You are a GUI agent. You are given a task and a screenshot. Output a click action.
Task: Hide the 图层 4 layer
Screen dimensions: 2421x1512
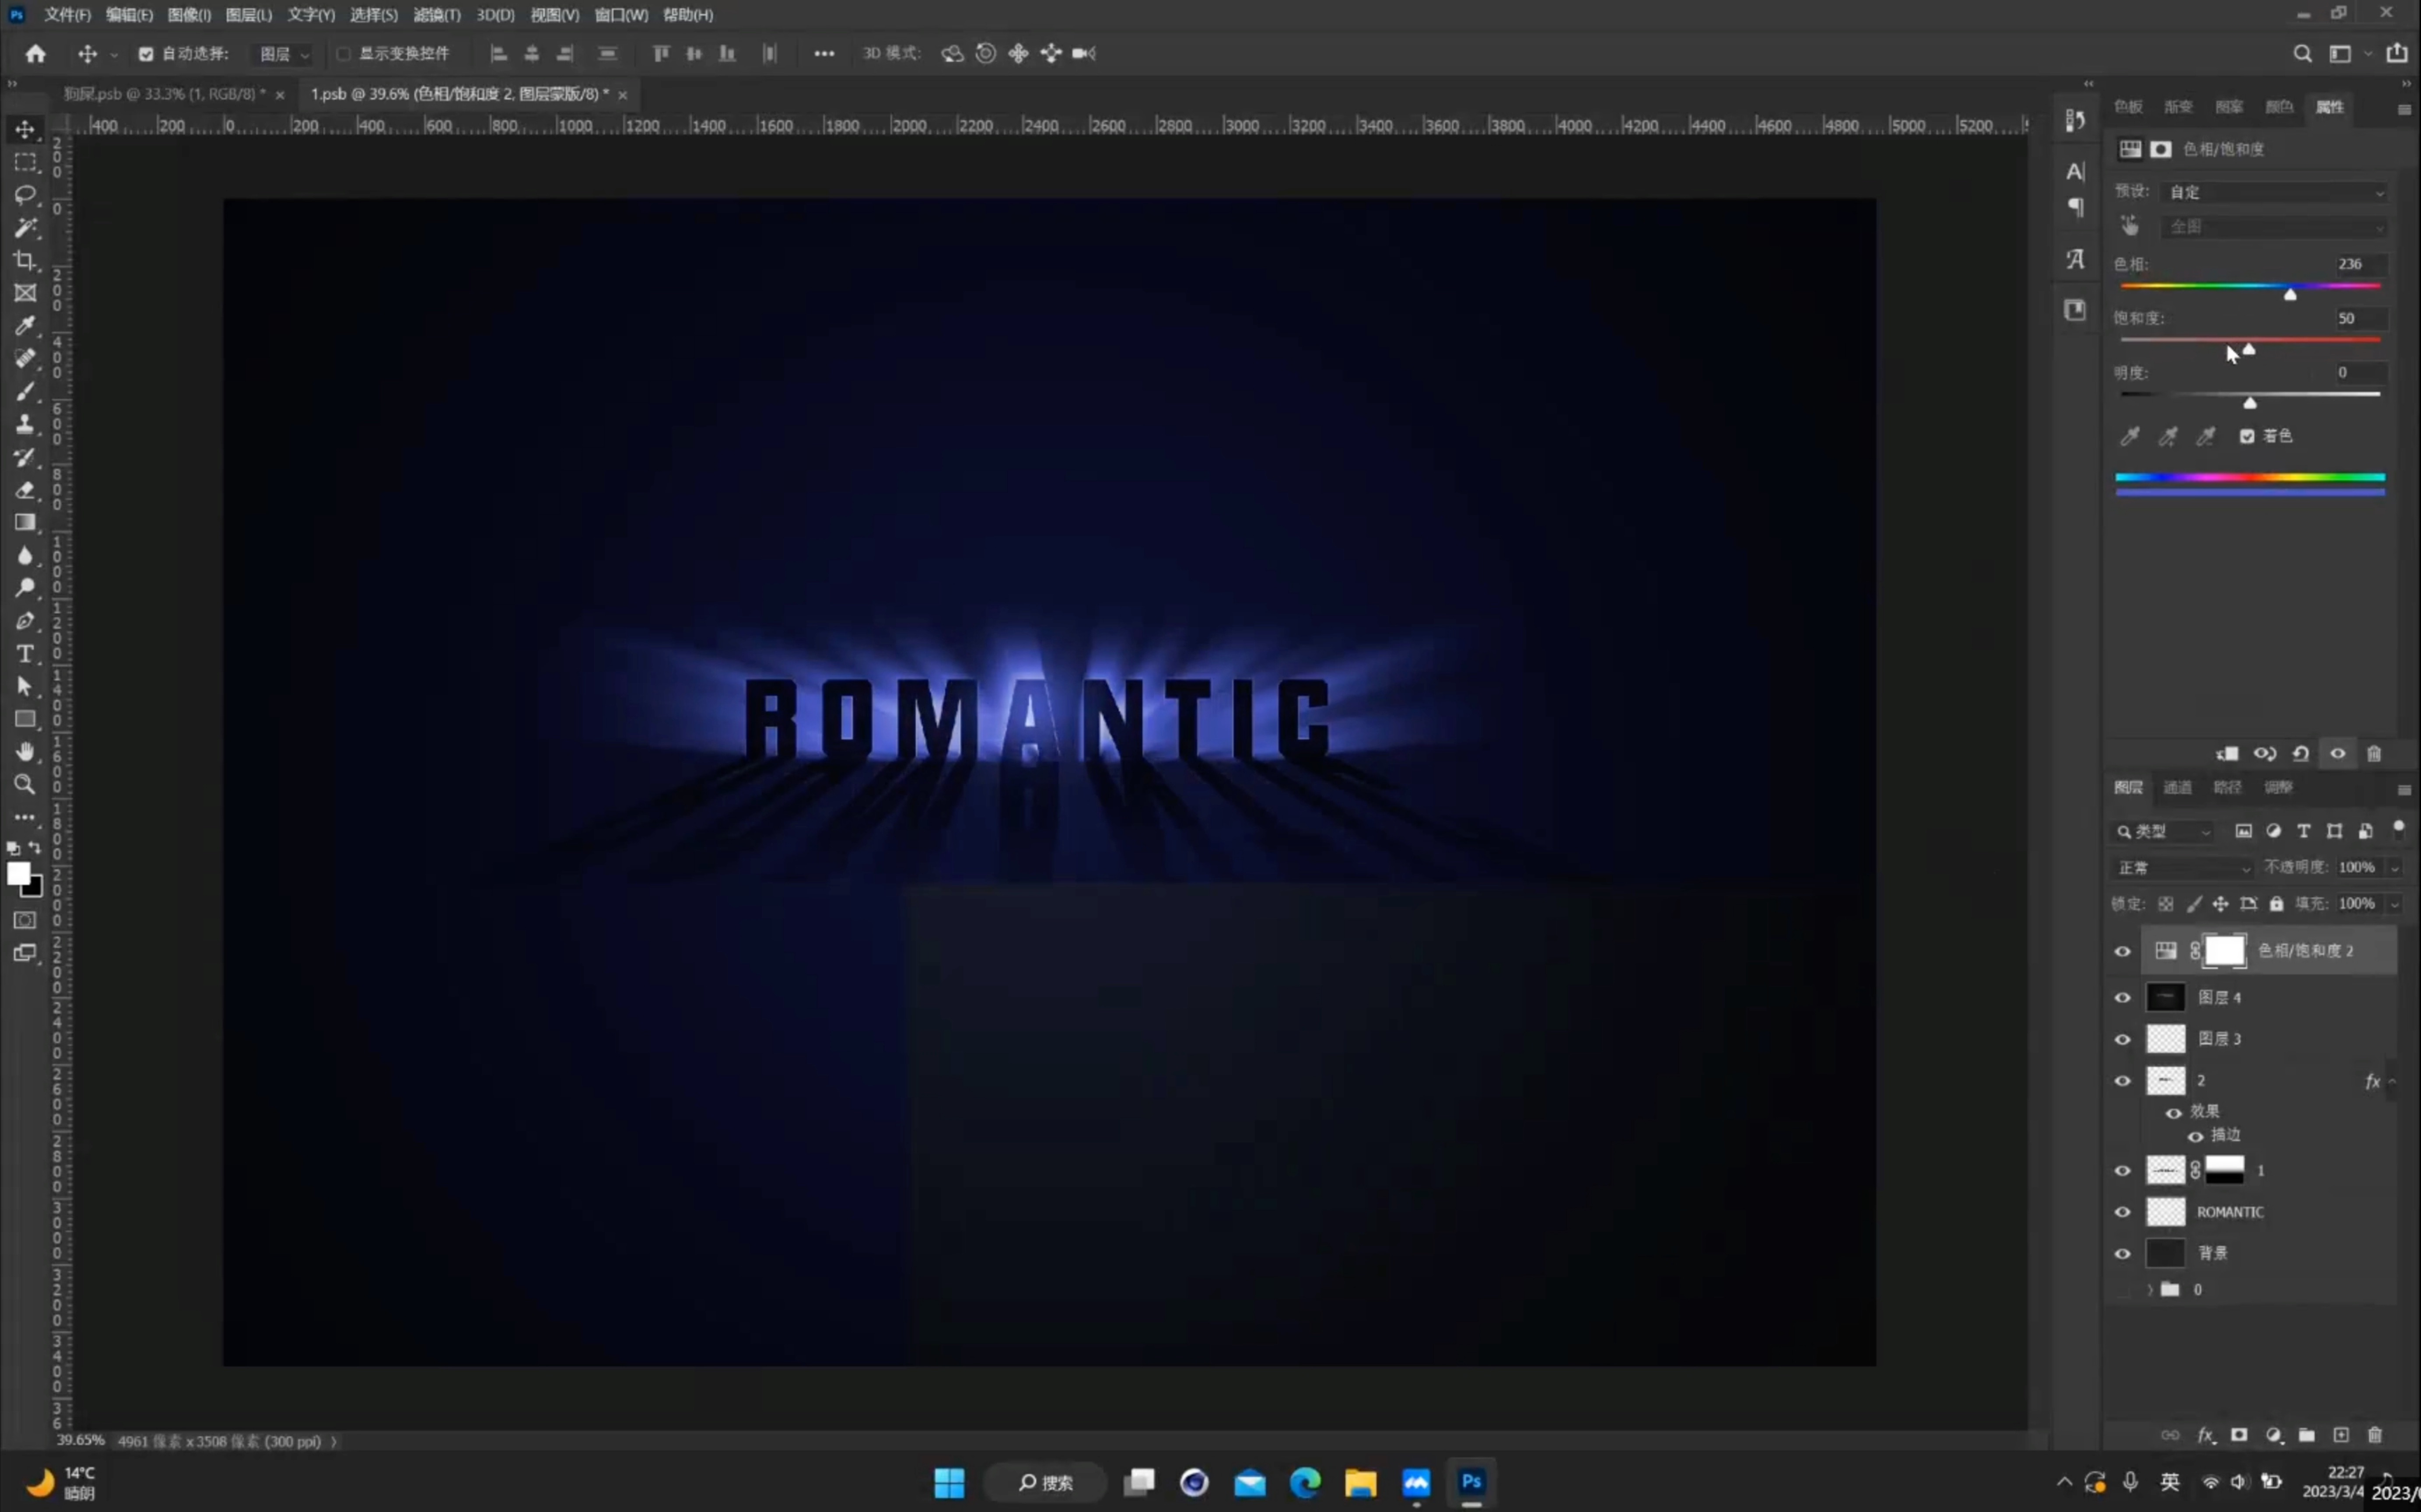(x=2122, y=997)
